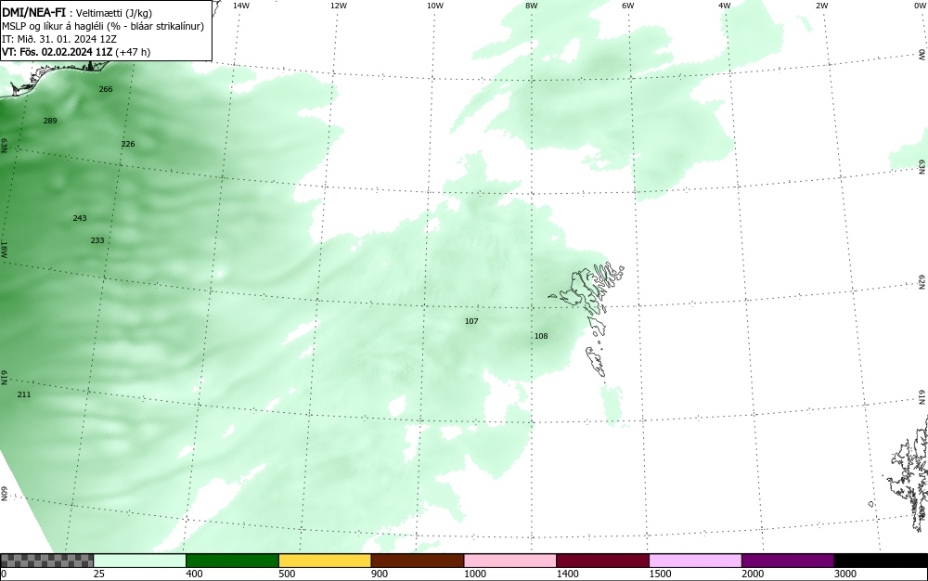The image size is (928, 581).
Task: Click the legend tick label "1500"
Action: click(660, 574)
